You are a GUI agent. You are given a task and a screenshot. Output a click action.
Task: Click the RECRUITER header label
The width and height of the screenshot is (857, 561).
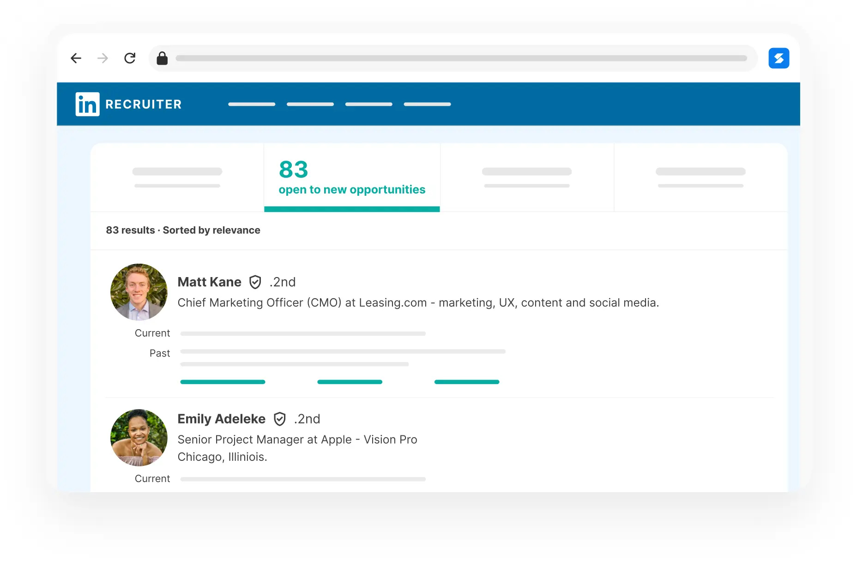pos(144,104)
